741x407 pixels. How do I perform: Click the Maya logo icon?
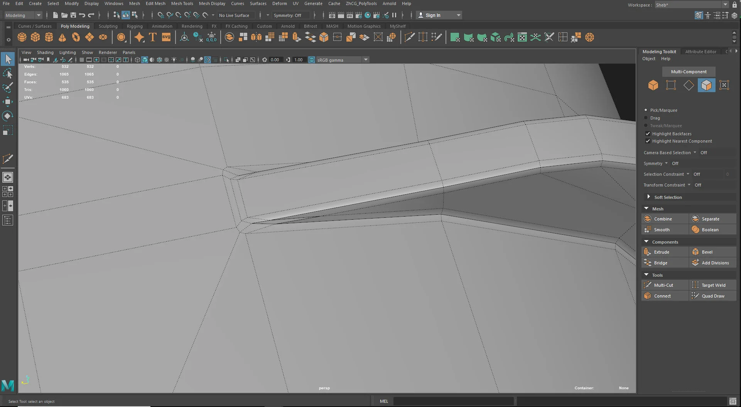click(8, 385)
